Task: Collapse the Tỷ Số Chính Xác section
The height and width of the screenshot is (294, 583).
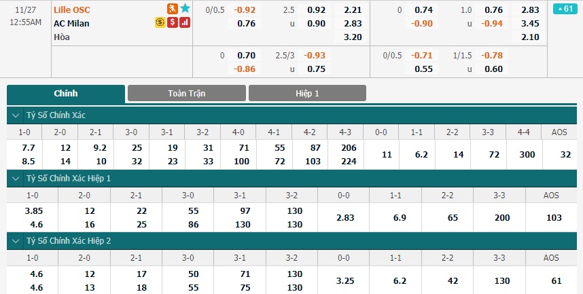Action: coord(16,115)
